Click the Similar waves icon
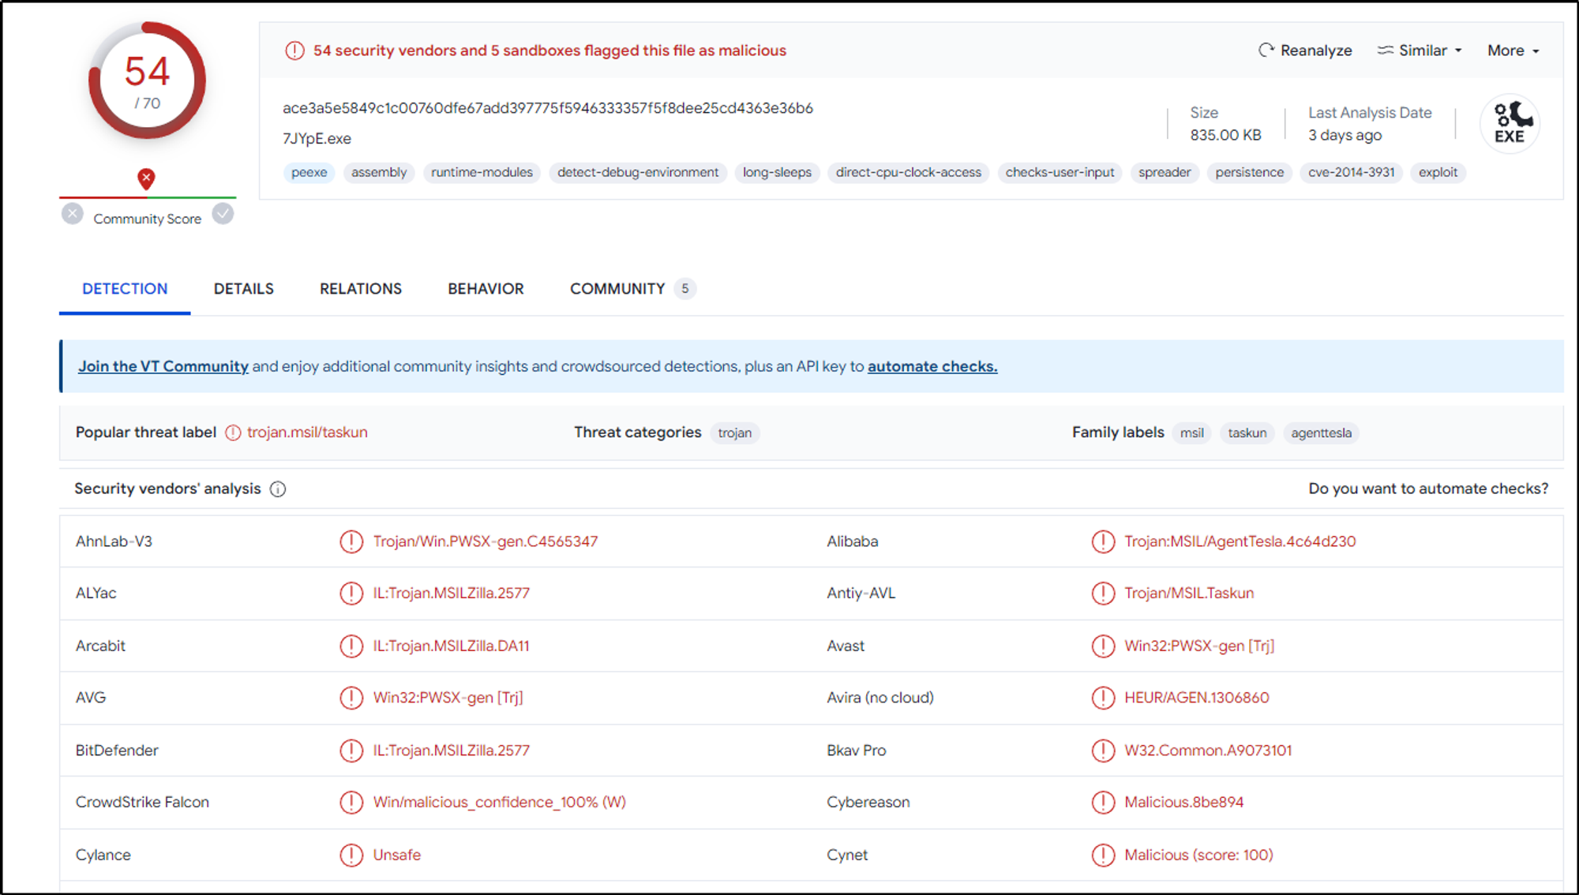The width and height of the screenshot is (1579, 895). 1386,50
